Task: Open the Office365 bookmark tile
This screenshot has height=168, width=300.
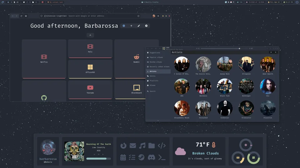Action: click(x=90, y=69)
